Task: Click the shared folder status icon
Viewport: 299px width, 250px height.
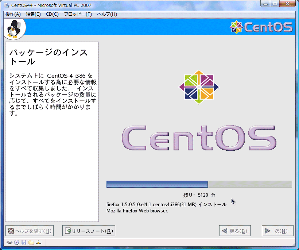Action: pyautogui.click(x=31, y=243)
